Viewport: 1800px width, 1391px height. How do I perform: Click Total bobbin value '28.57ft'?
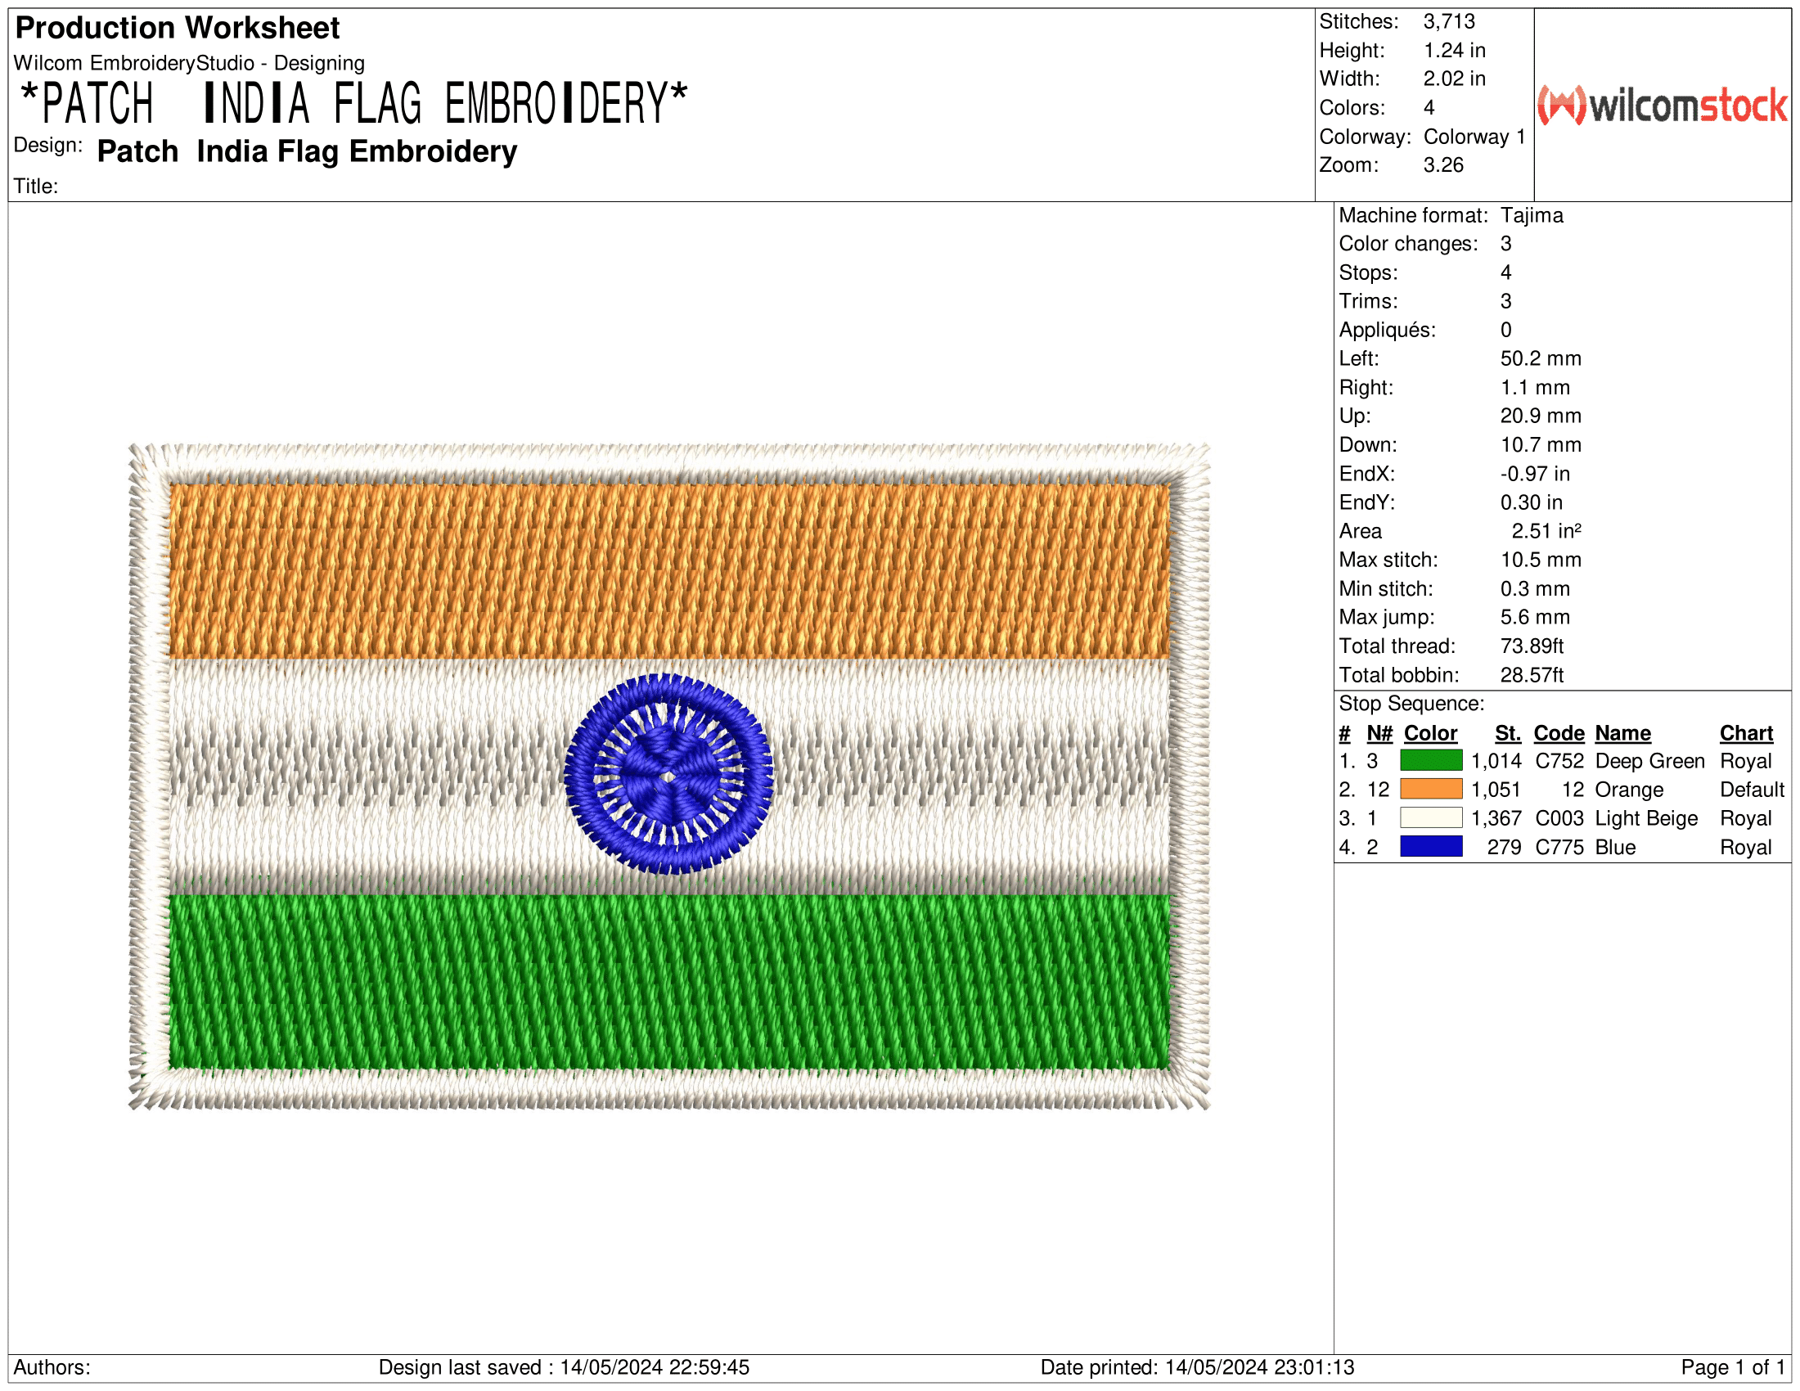click(x=1532, y=676)
